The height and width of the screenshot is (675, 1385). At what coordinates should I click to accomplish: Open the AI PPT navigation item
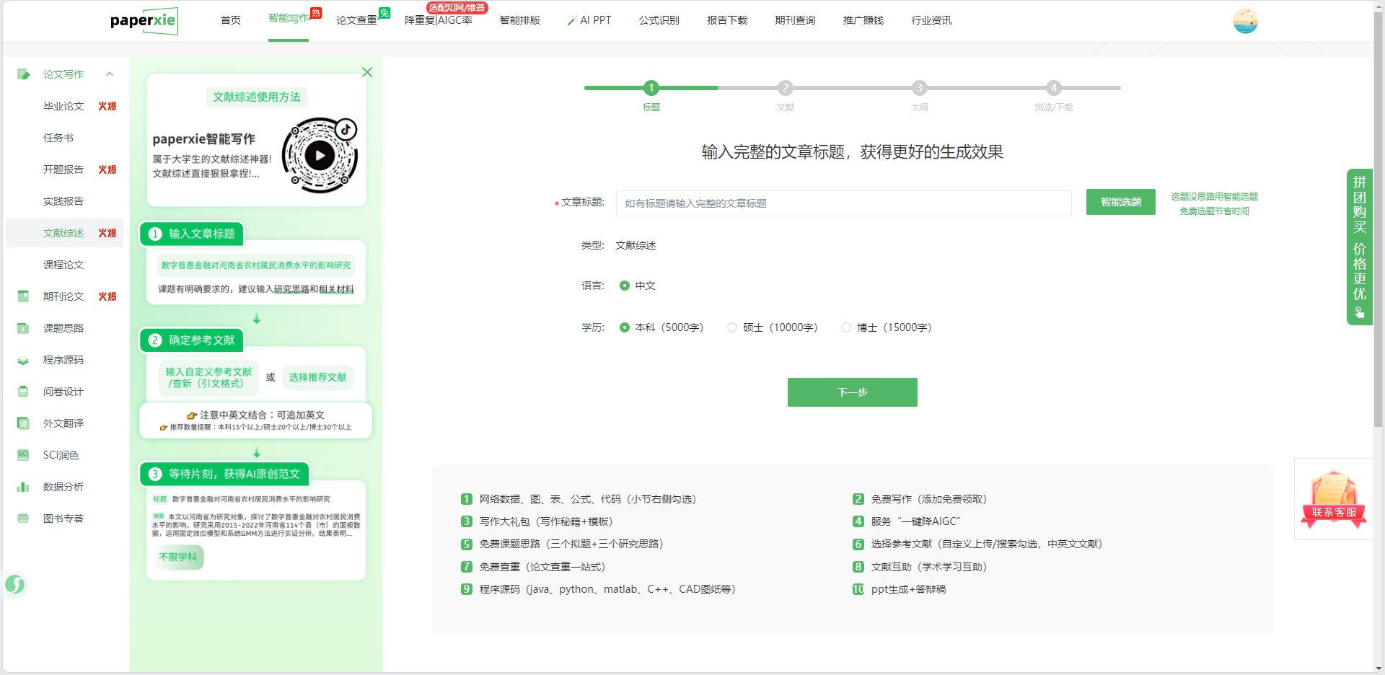589,20
